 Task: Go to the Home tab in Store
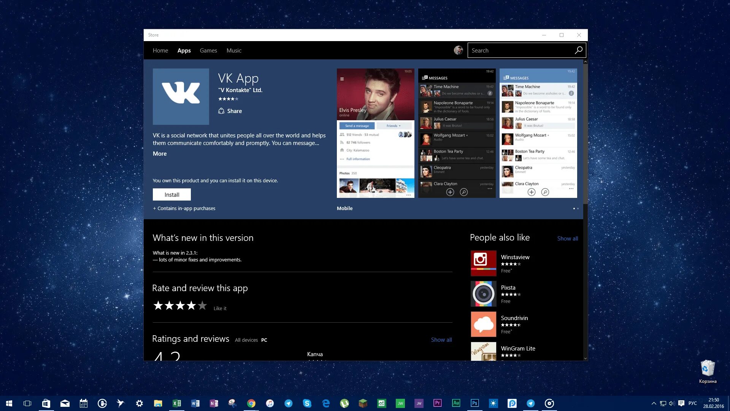tap(160, 50)
